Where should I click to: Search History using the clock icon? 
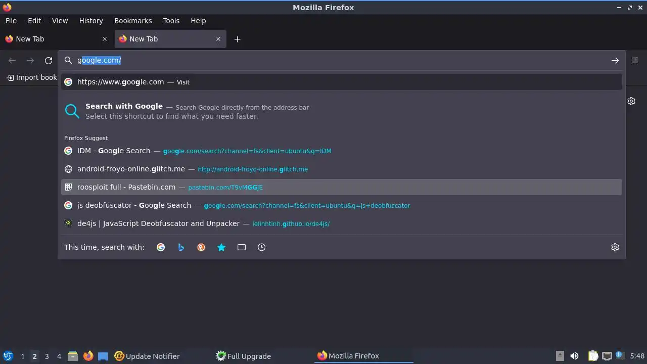pyautogui.click(x=262, y=247)
